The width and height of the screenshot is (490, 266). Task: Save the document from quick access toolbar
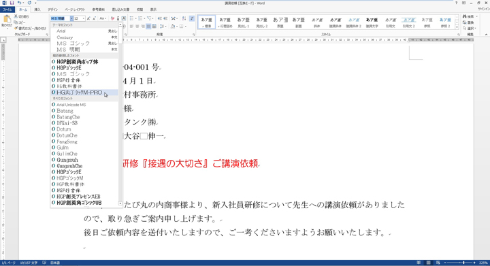[x=12, y=3]
